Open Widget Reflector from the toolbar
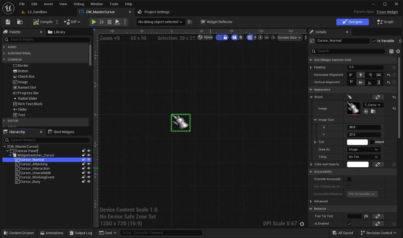This screenshot has height=238, width=403. 216,22
